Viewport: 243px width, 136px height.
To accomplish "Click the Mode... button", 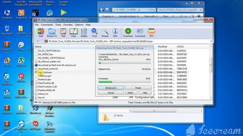I will point(131,93).
